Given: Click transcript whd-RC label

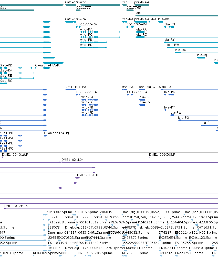Looking at the screenshot, I should tap(86, 35).
